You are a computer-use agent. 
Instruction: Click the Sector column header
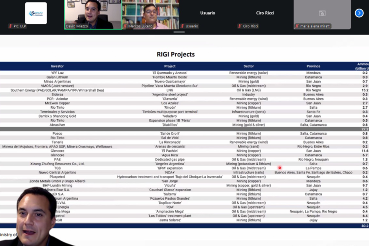click(x=249, y=66)
